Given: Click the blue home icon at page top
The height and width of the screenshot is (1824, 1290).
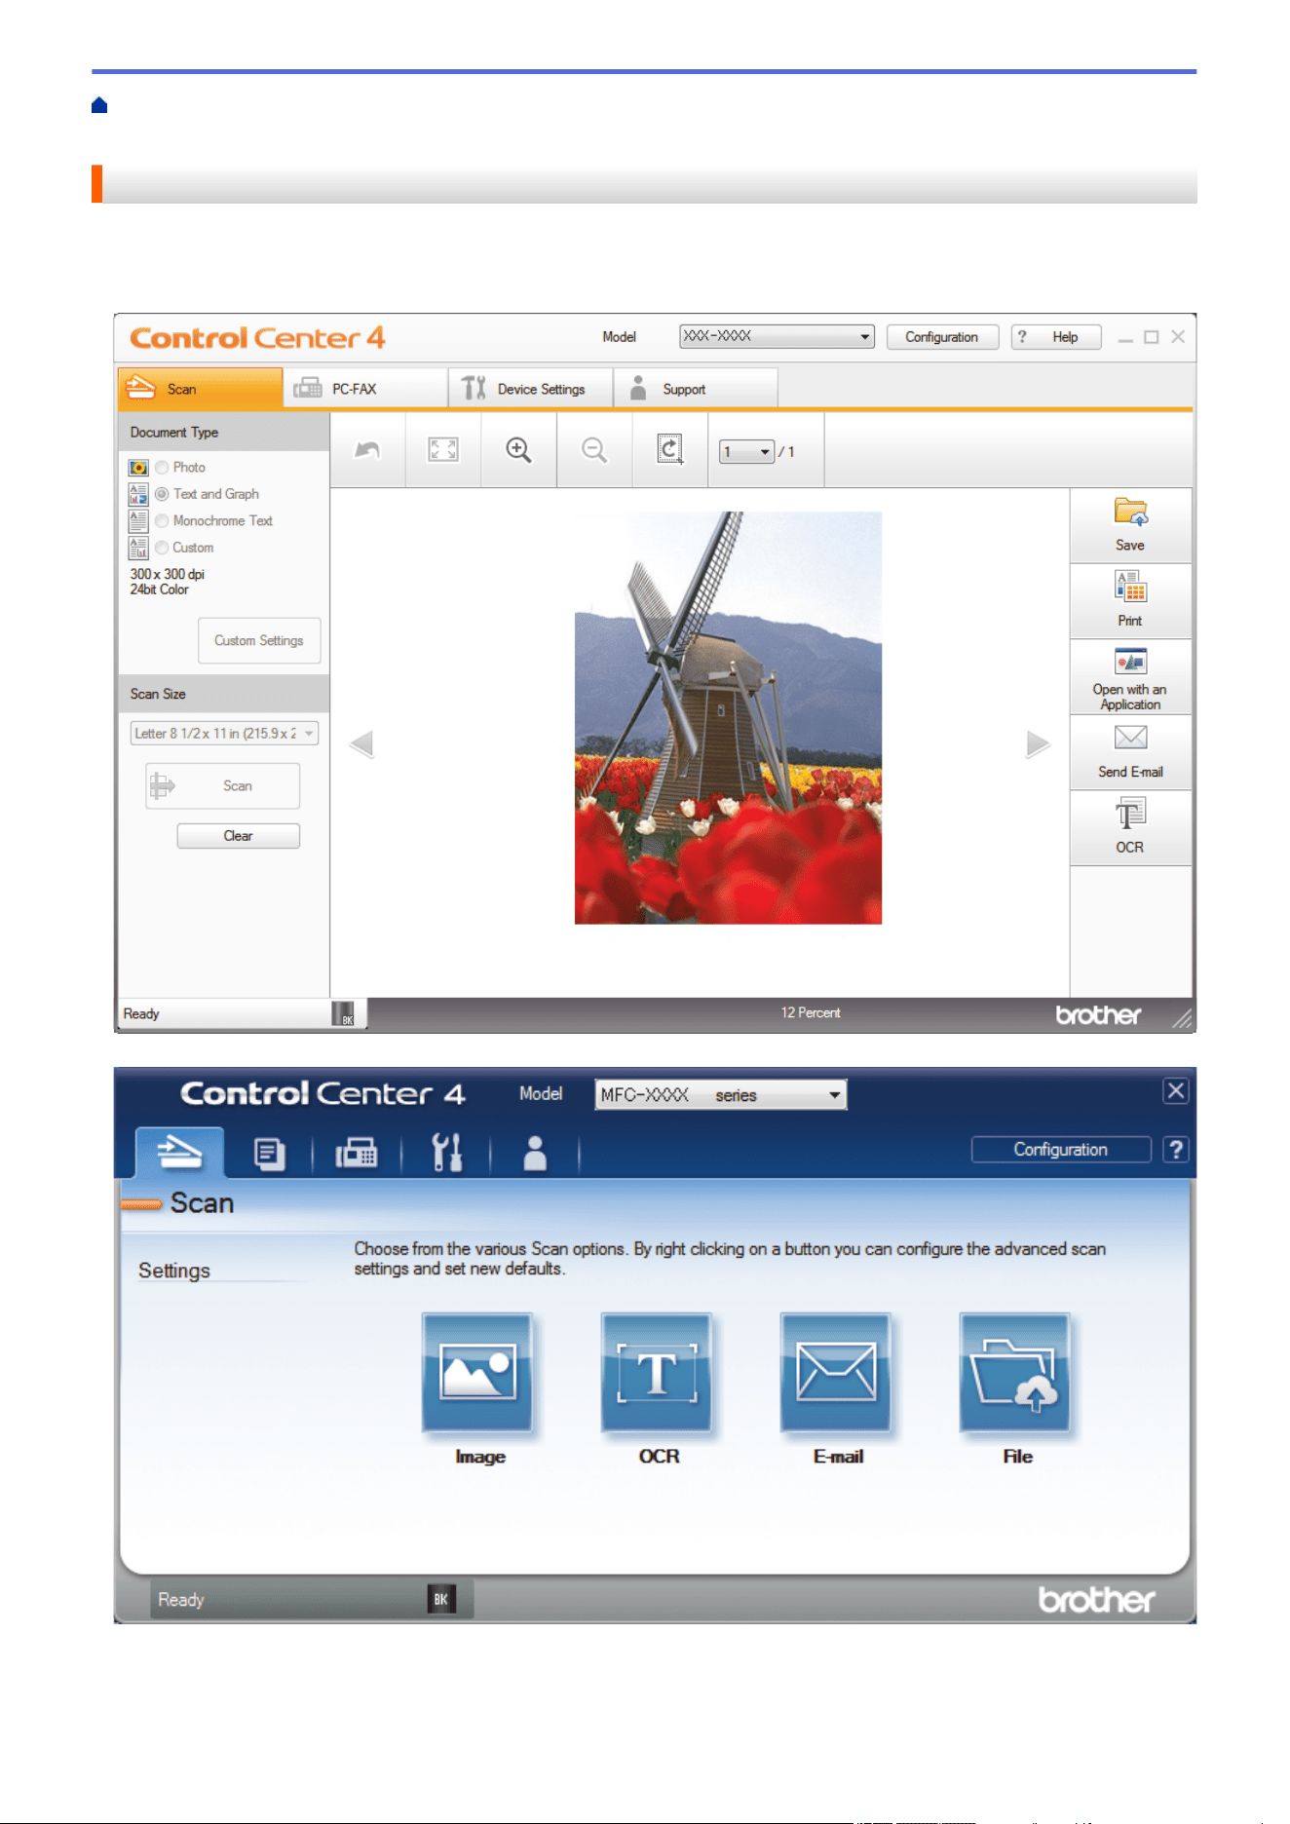Looking at the screenshot, I should point(99,105).
